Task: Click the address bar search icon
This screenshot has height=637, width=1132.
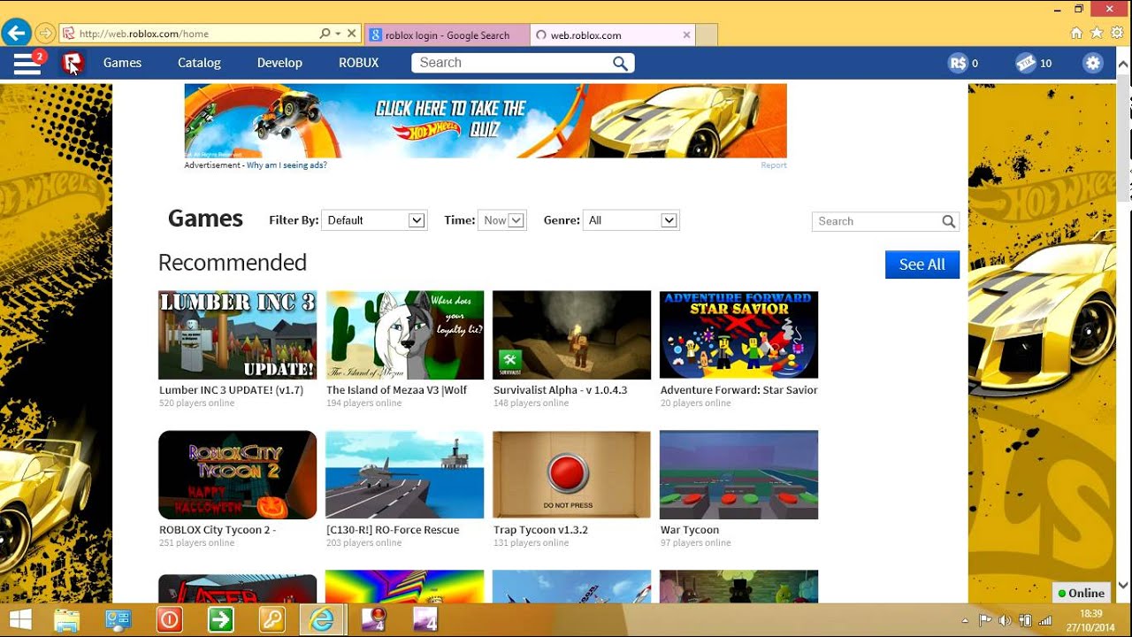Action: coord(325,34)
